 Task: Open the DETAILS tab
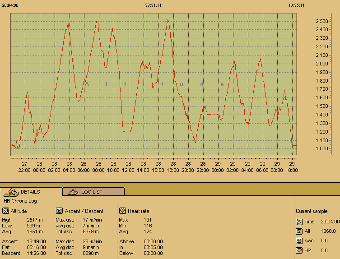point(30,192)
